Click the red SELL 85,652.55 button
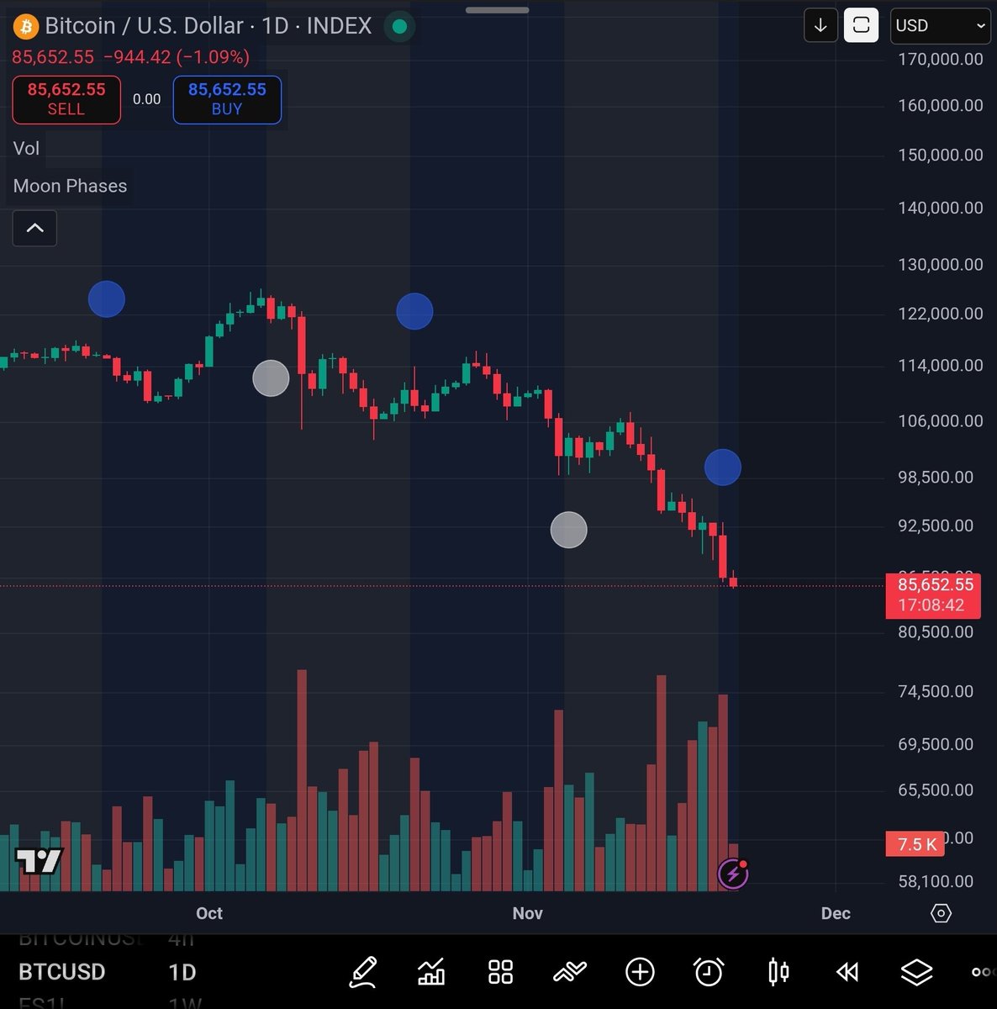The image size is (997, 1009). (x=66, y=99)
